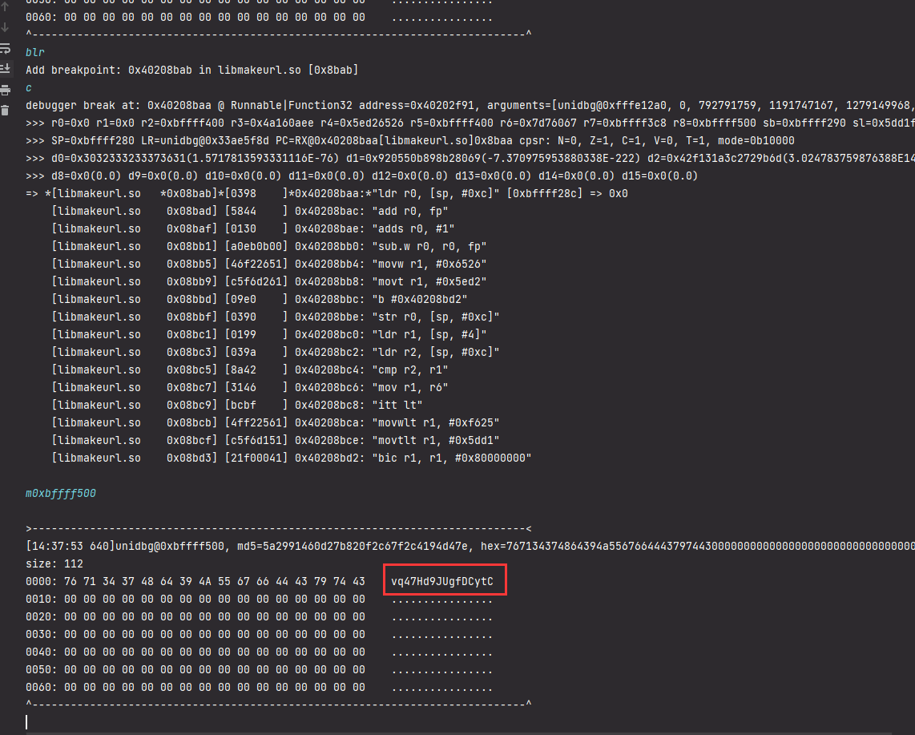The height and width of the screenshot is (735, 915).
Task: Click 'Add breakpoint: 0x40208bab' line
Action: [192, 70]
